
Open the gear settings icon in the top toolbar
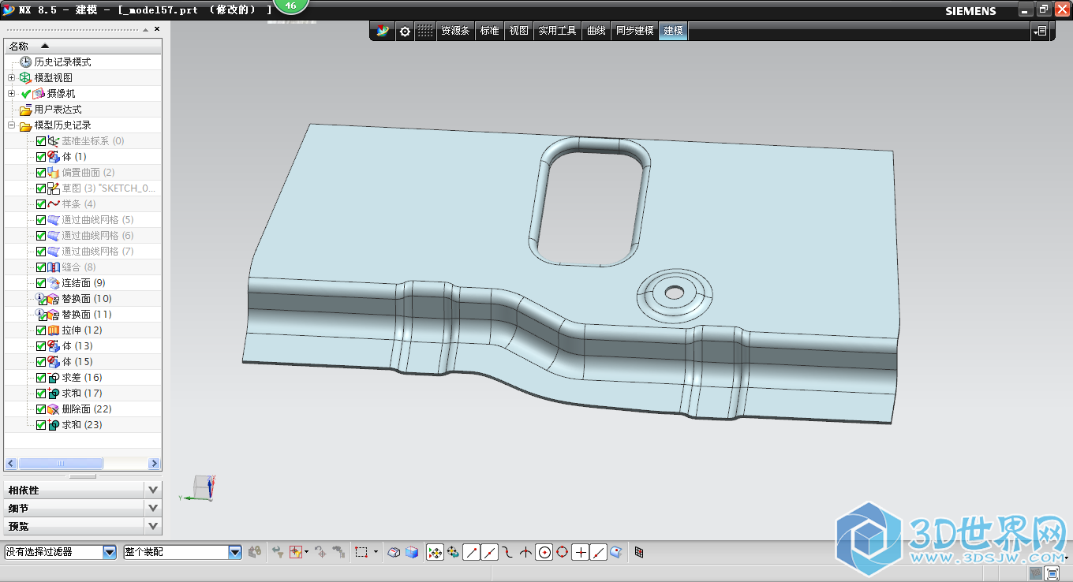(405, 31)
